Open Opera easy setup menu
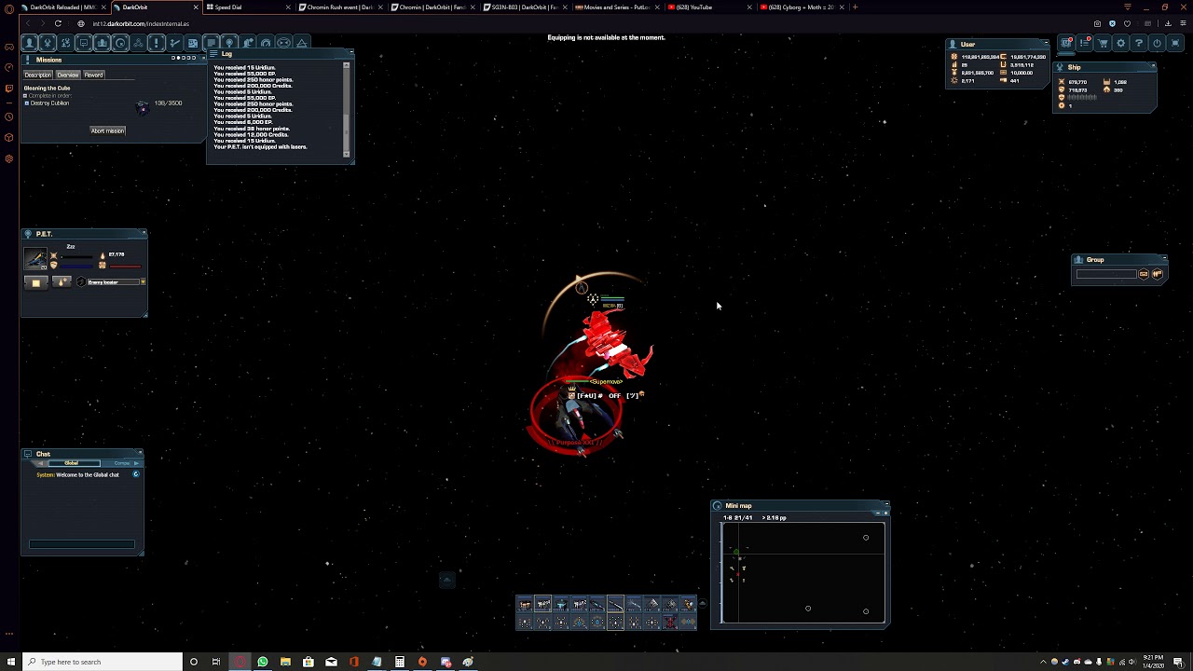The height and width of the screenshot is (671, 1193). (1183, 23)
